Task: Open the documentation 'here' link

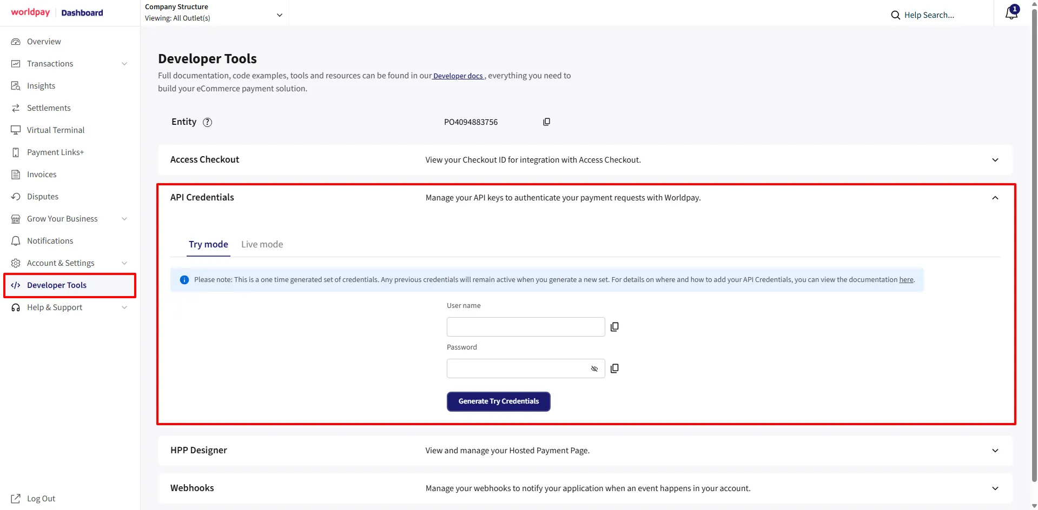Action: [x=906, y=280]
